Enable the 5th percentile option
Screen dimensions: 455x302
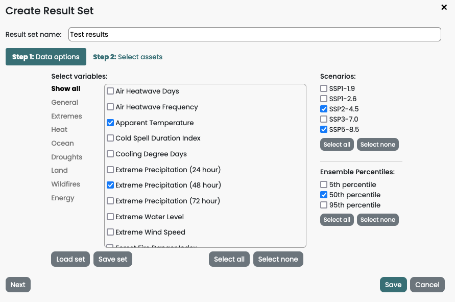coord(324,184)
